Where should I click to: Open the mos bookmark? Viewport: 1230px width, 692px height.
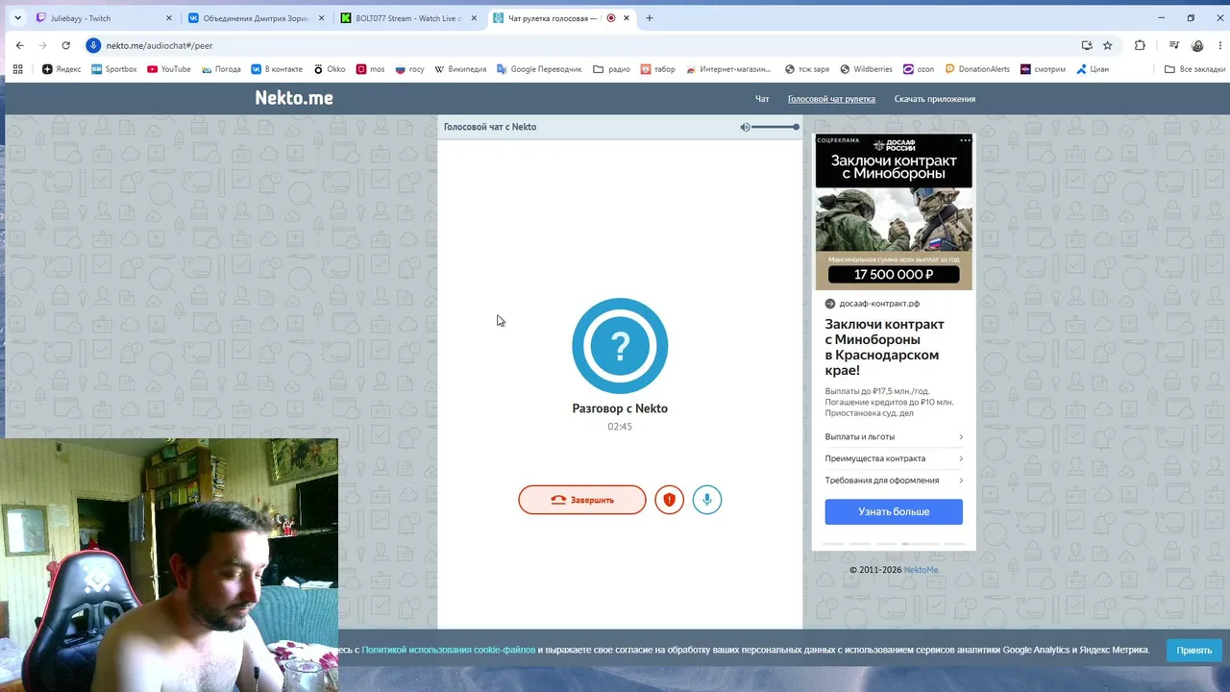tap(370, 69)
